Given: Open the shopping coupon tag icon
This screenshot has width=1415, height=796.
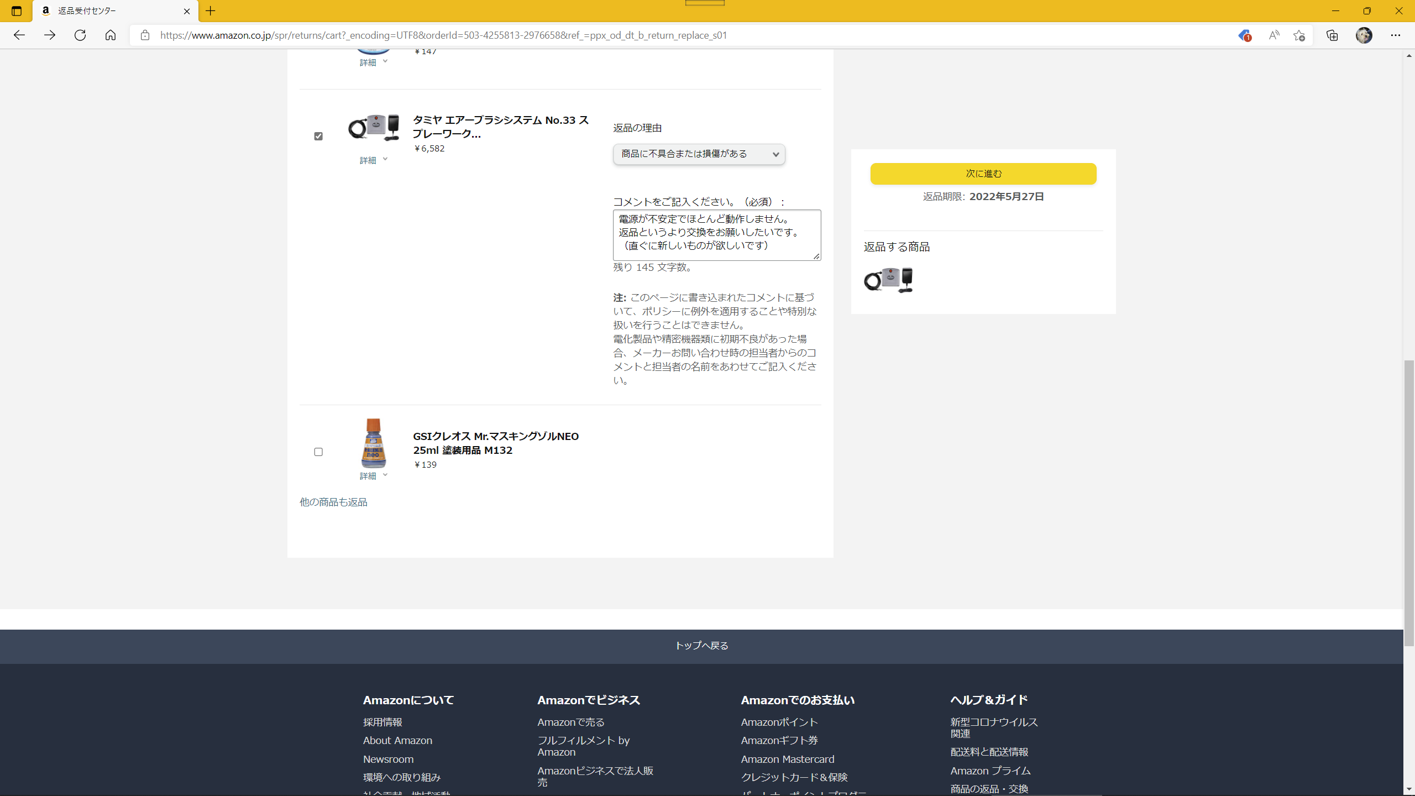Looking at the screenshot, I should click(1244, 35).
